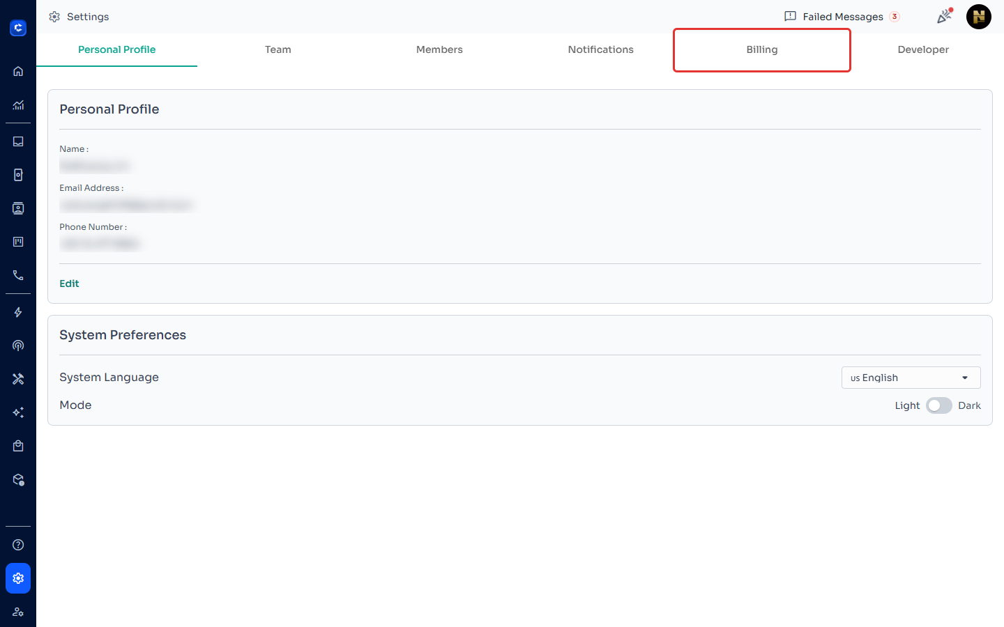Click the Failed Messages flag icon
The width and height of the screenshot is (1004, 627).
coord(790,16)
